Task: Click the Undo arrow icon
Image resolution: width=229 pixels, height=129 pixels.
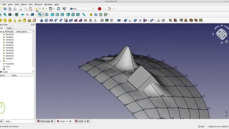Action: click(x=36, y=9)
